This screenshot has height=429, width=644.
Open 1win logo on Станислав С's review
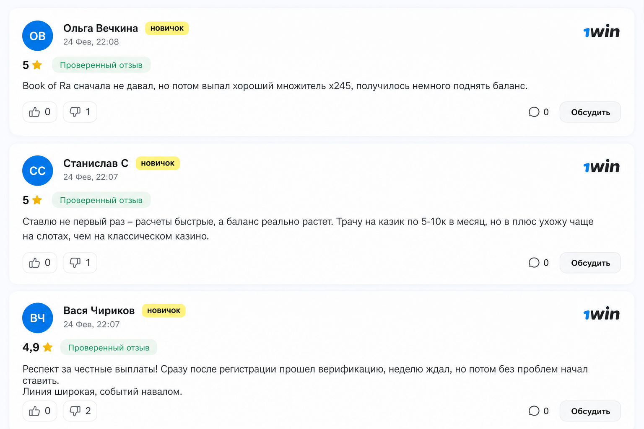pyautogui.click(x=602, y=167)
